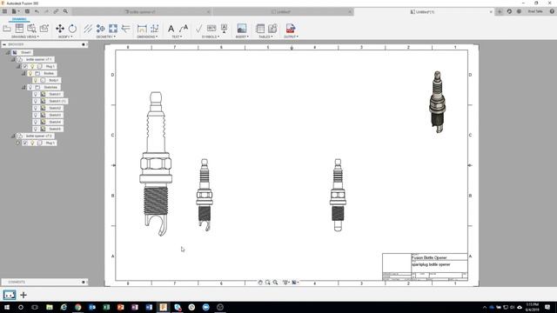The width and height of the screenshot is (557, 313).
Task: Open the Output menu label
Action: 291,37
